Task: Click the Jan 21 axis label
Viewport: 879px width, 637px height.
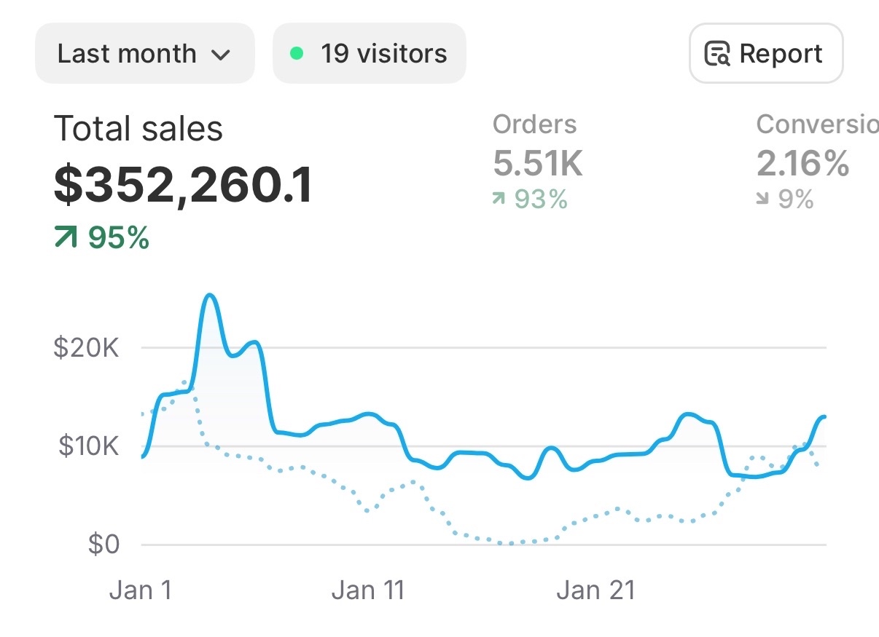Action: click(x=595, y=590)
